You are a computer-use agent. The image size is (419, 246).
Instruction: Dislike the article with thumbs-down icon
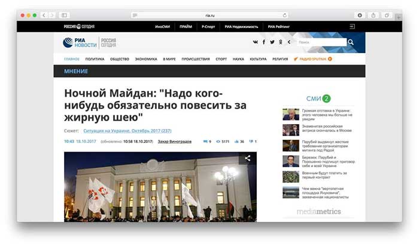(x=251, y=142)
